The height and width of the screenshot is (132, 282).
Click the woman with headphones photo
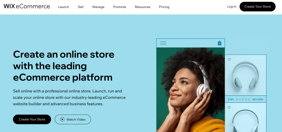(191, 90)
